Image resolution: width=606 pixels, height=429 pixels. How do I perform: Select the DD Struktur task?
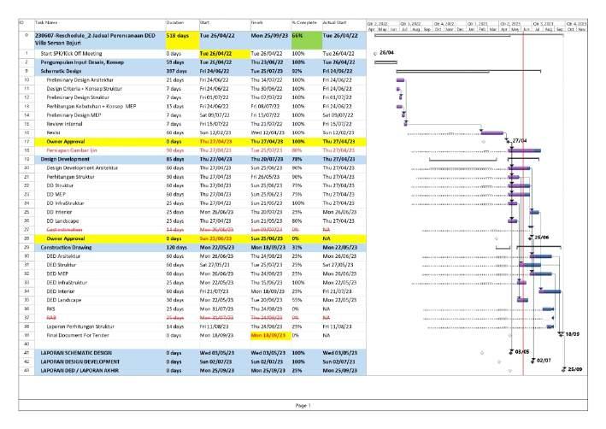(60, 185)
